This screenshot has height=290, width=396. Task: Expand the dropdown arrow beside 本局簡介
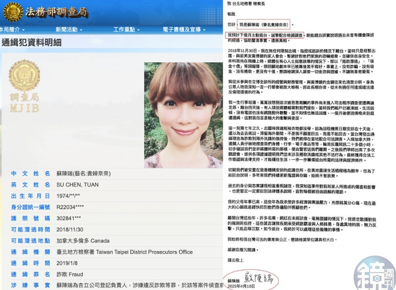click(x=23, y=30)
